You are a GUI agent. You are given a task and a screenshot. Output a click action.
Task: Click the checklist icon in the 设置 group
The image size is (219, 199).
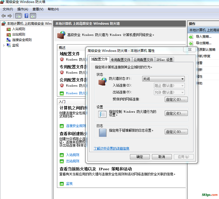click(x=102, y=114)
